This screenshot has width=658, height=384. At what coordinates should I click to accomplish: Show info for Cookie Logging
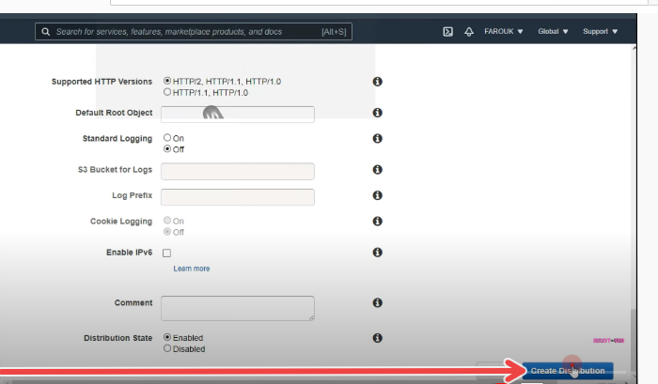tap(377, 222)
